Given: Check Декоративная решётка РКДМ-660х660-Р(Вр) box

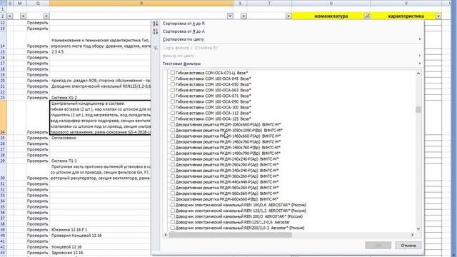Looking at the screenshot, I should (173, 199).
